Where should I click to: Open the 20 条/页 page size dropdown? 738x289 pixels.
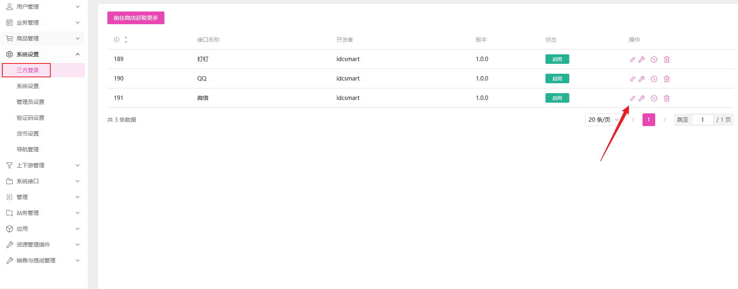tap(603, 120)
